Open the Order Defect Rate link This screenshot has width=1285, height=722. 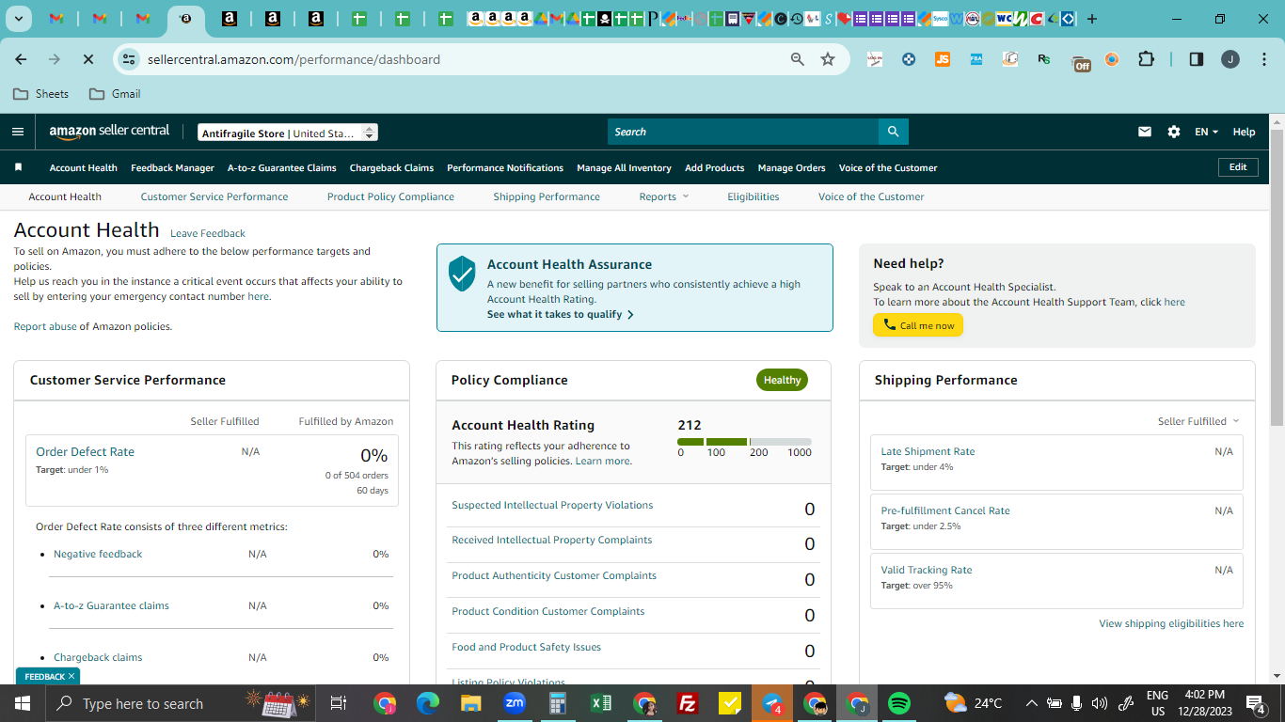85,451
